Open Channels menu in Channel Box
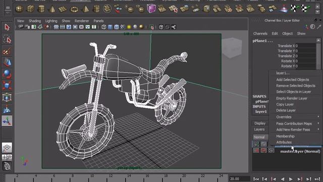Viewport: 323px width, 182px height. [260, 33]
